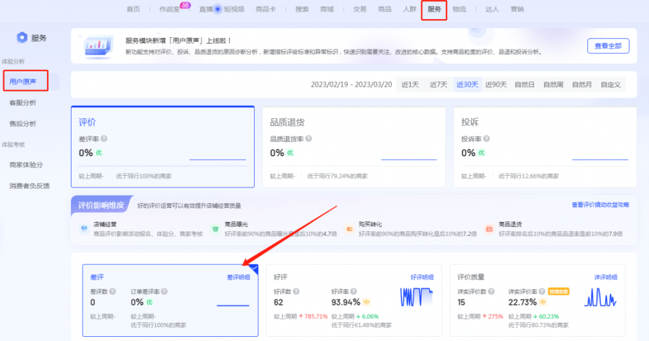Viewport: 649px width, 341px height.
Task: Open the 营销 navigation tab
Action: 517,9
